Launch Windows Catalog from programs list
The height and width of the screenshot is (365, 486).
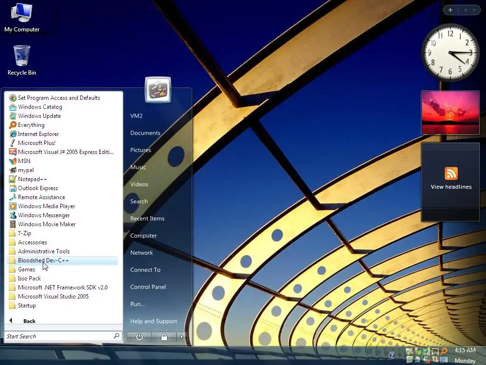click(x=62, y=107)
